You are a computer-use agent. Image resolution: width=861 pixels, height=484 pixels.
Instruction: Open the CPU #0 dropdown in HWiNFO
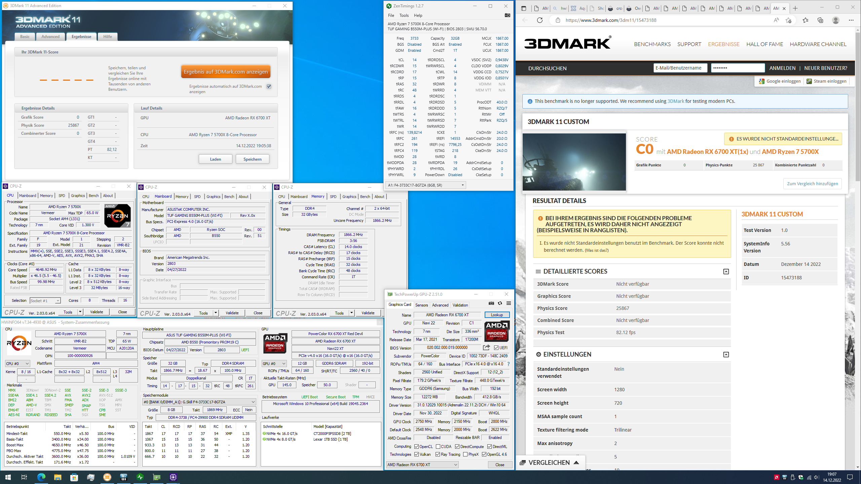tap(17, 363)
